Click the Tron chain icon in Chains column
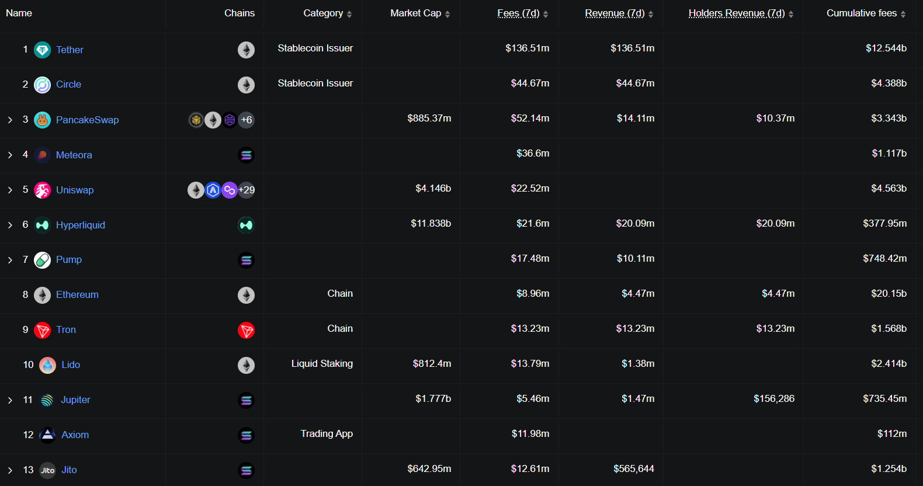This screenshot has width=923, height=486. (246, 331)
